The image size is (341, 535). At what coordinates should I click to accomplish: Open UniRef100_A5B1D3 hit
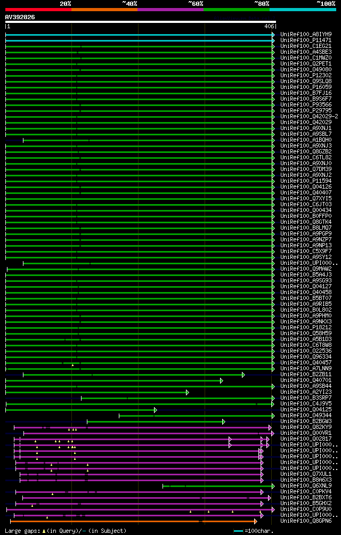point(306,339)
